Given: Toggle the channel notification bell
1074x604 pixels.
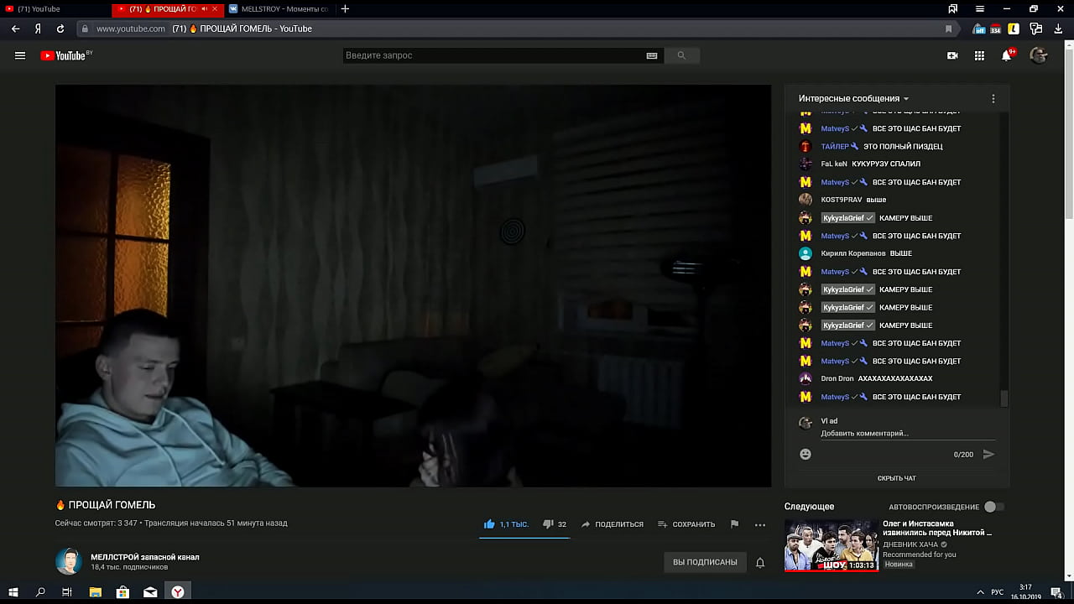Looking at the screenshot, I should [x=760, y=562].
